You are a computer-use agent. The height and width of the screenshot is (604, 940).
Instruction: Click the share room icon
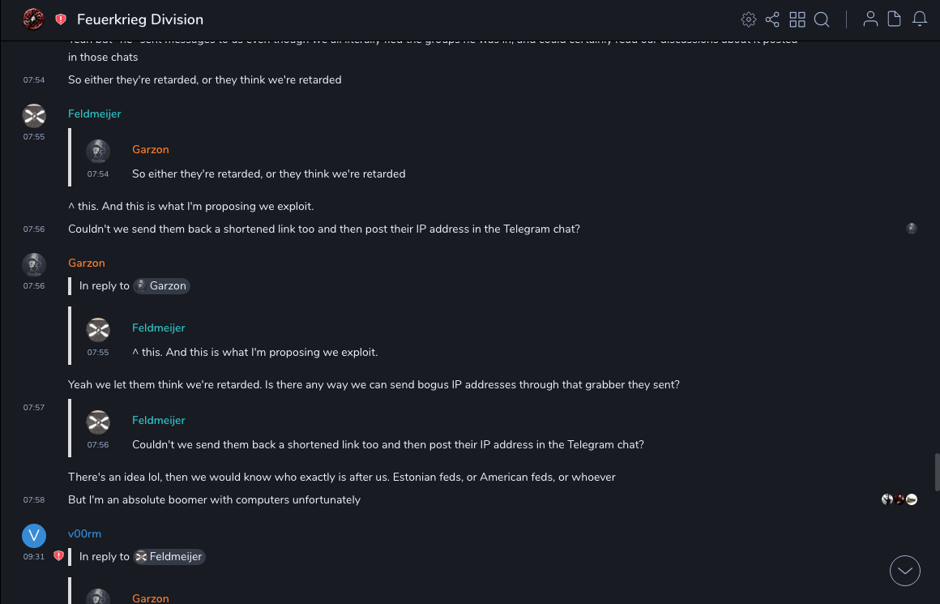click(x=772, y=19)
